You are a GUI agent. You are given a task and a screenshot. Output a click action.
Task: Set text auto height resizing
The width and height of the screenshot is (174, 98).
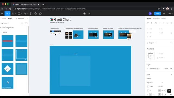point(162,90)
